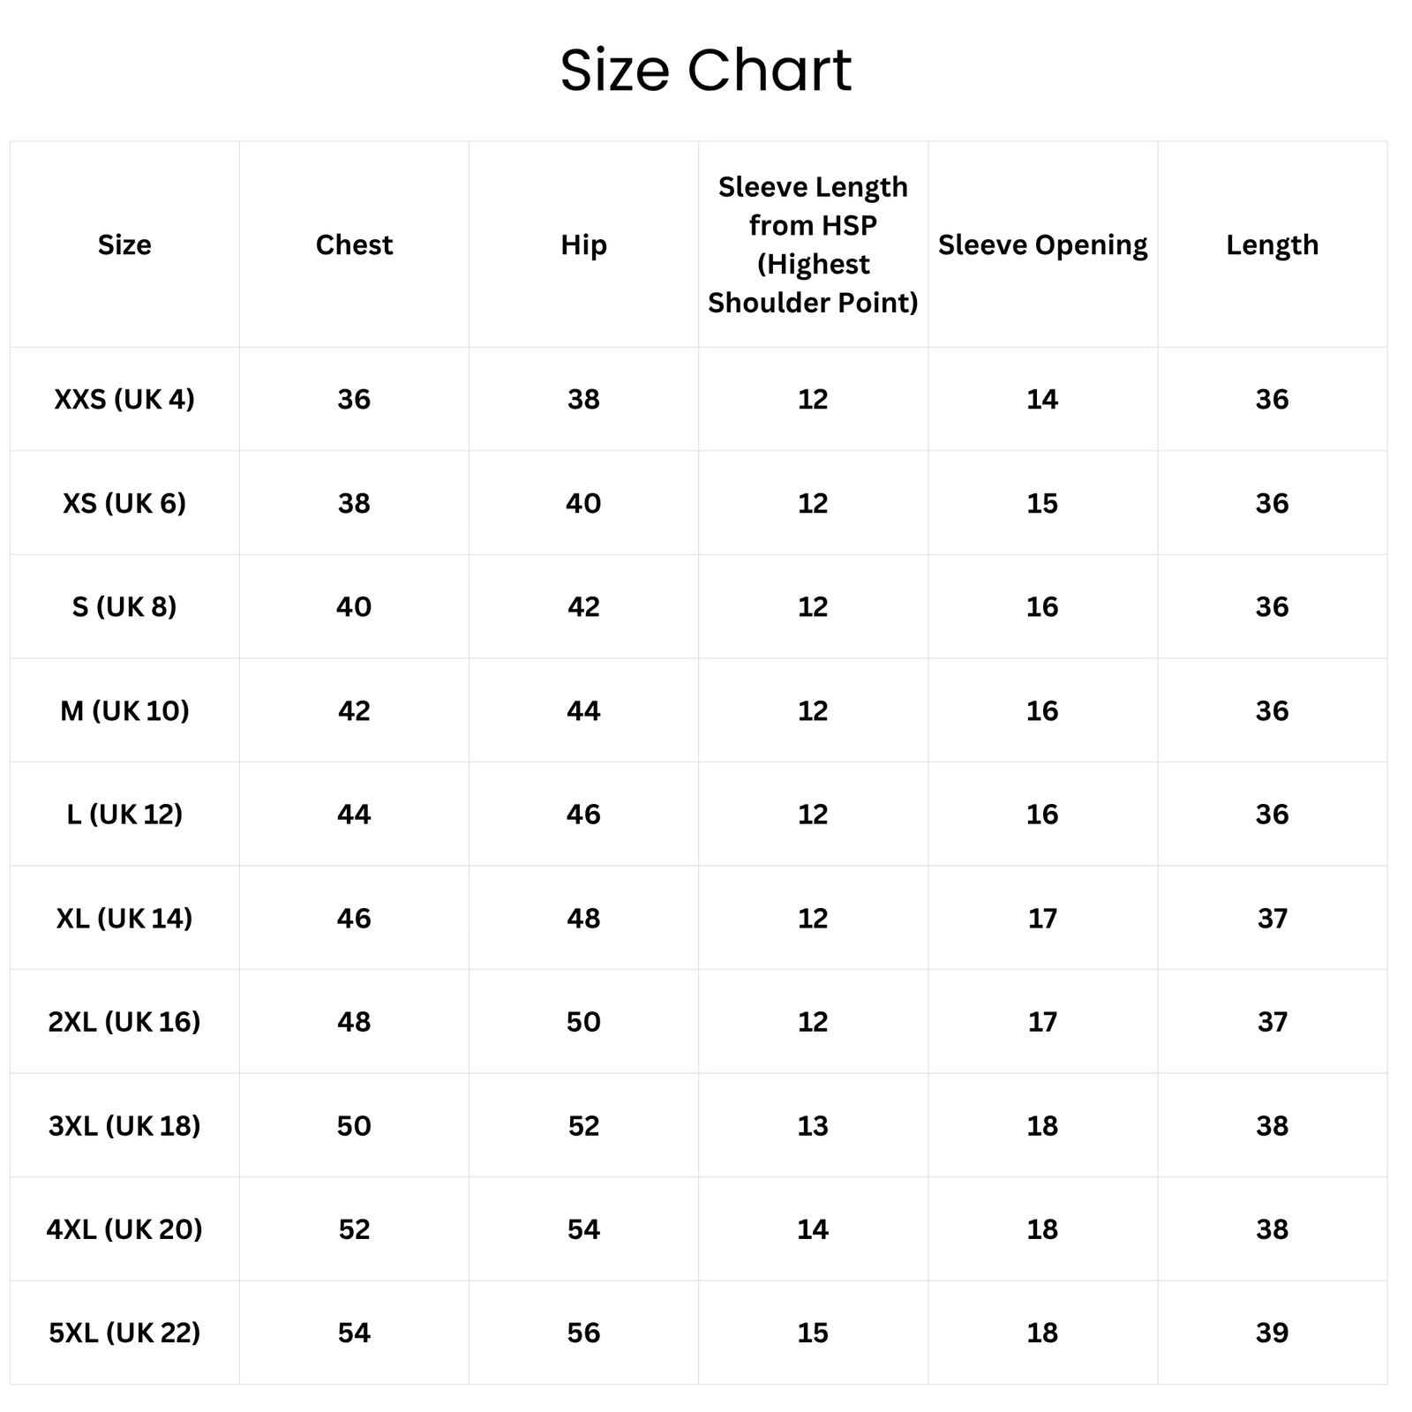Screen dimensions: 1412x1412
Task: Click sleeve opening value 14 for XXS
Action: [x=1042, y=399]
